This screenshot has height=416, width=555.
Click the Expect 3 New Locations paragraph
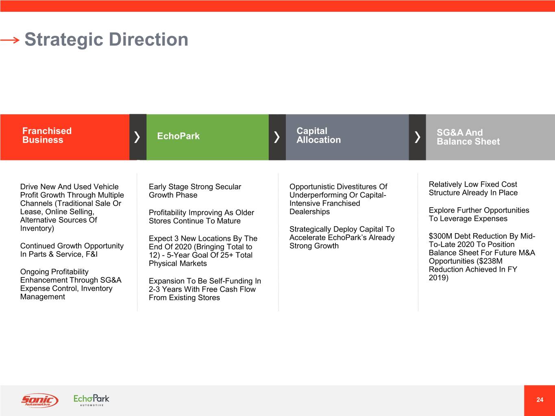click(x=203, y=251)
